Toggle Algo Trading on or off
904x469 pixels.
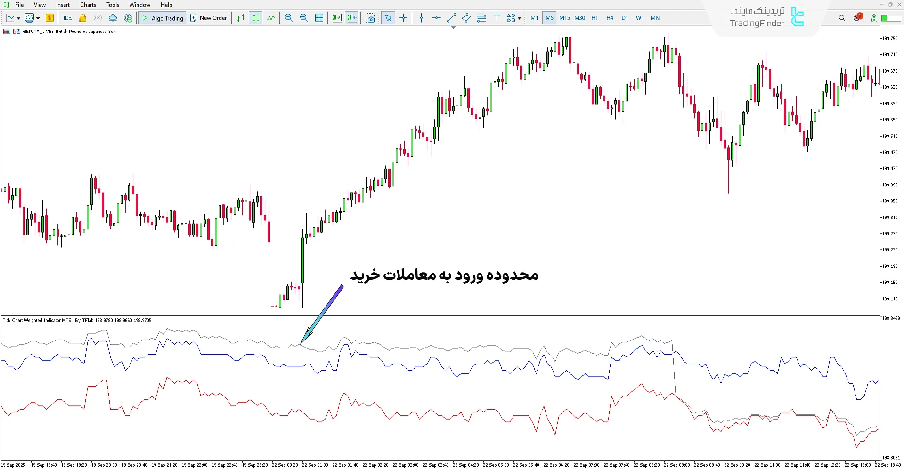click(162, 18)
